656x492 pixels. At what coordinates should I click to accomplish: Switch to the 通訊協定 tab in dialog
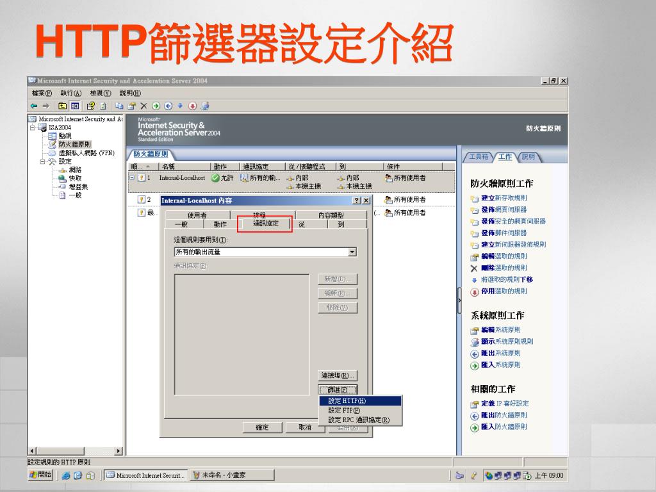[266, 224]
